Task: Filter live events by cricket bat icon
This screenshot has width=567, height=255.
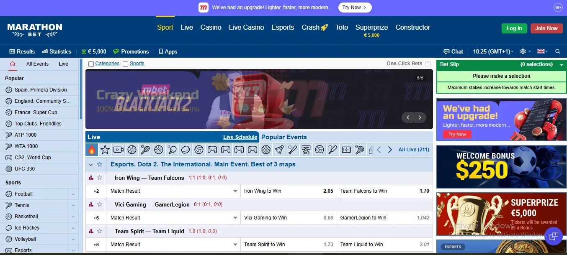Action: [333, 150]
